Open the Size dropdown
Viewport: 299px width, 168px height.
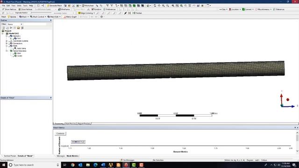point(223,9)
